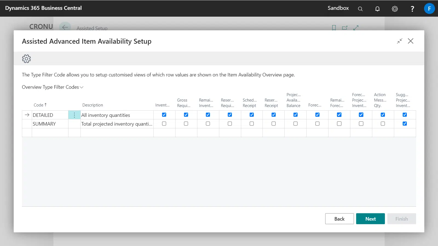The height and width of the screenshot is (246, 438).
Task: Enable Action Message Qty. for SUMMARY row
Action: [383, 124]
